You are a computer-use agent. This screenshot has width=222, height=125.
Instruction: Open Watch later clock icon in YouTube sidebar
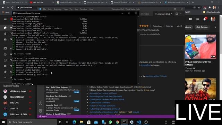coord(5,66)
